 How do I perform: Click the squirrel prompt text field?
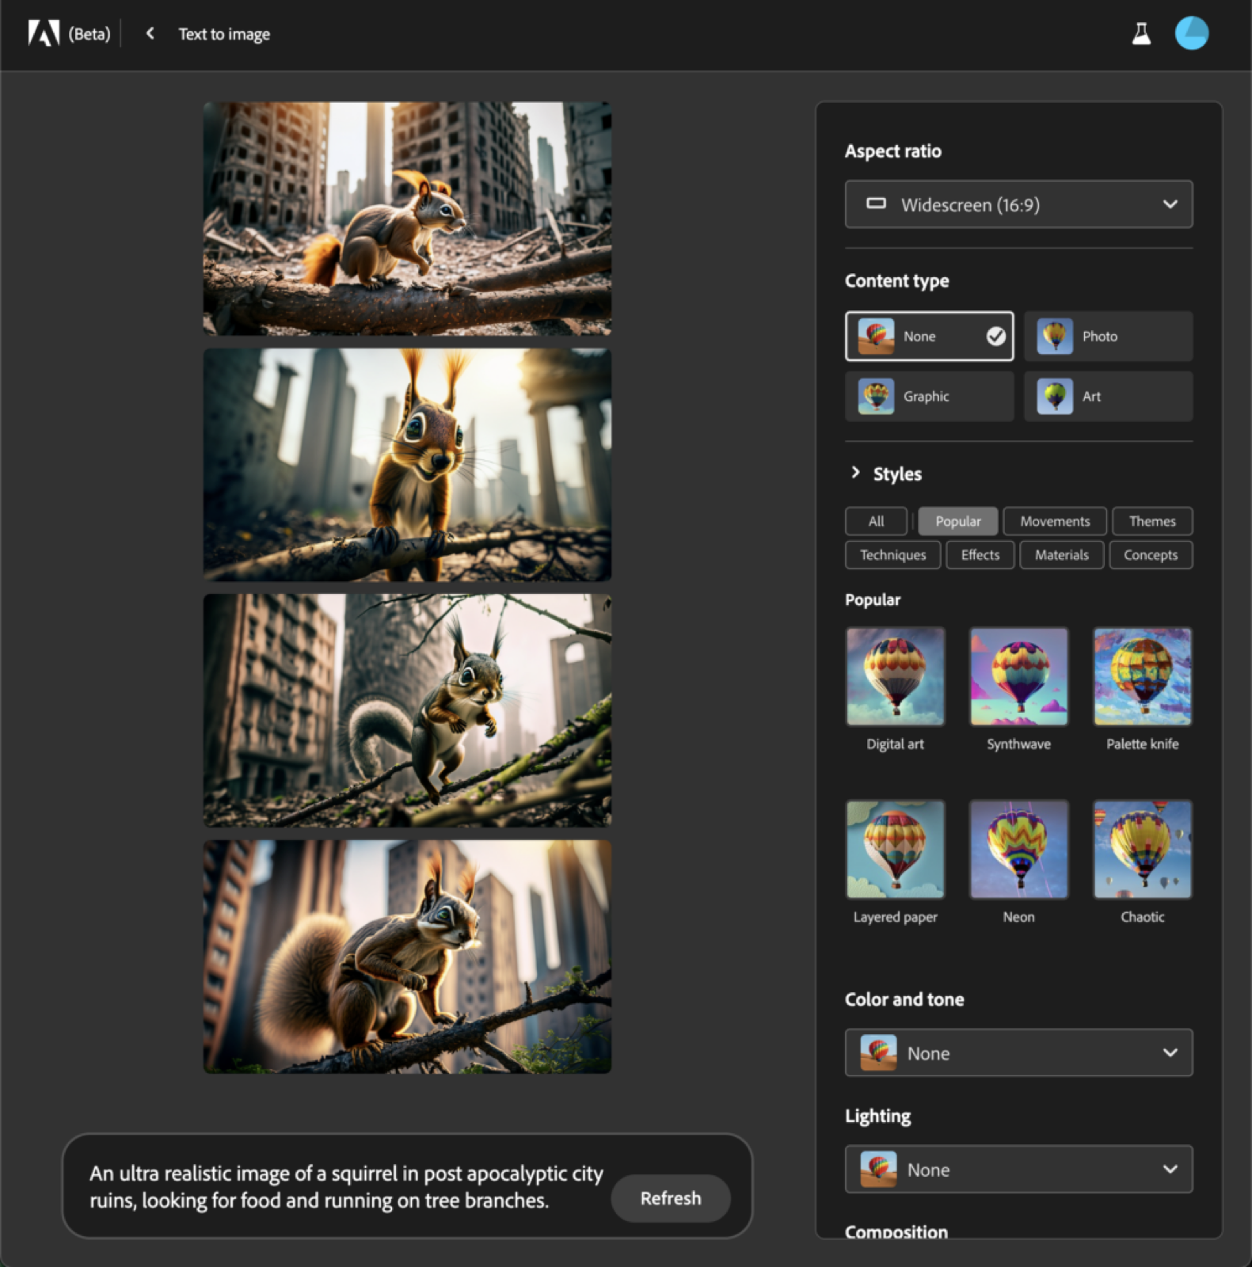coord(345,1186)
